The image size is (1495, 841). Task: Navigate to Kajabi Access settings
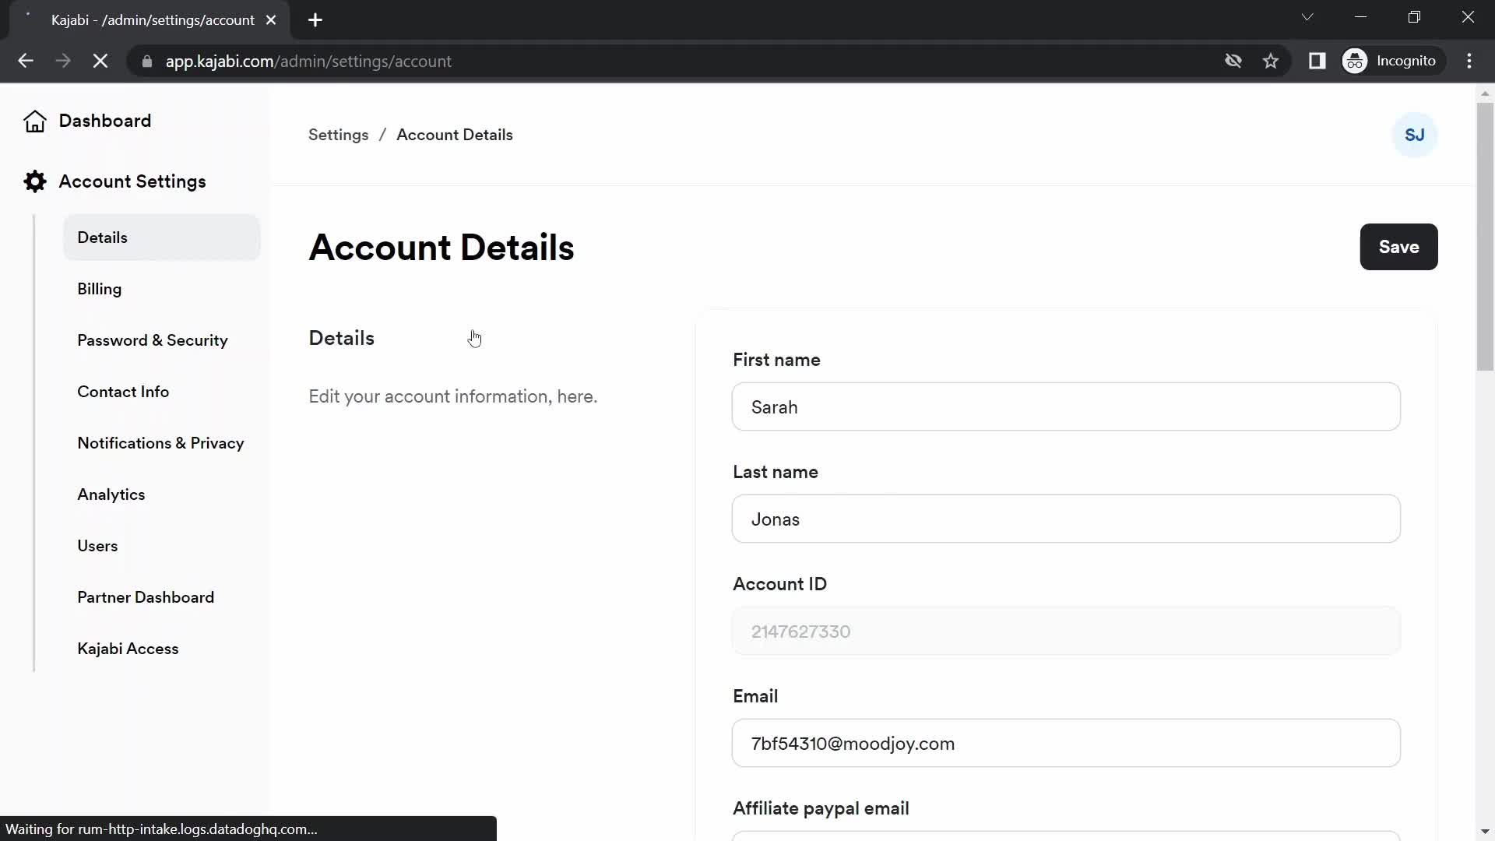(x=128, y=649)
